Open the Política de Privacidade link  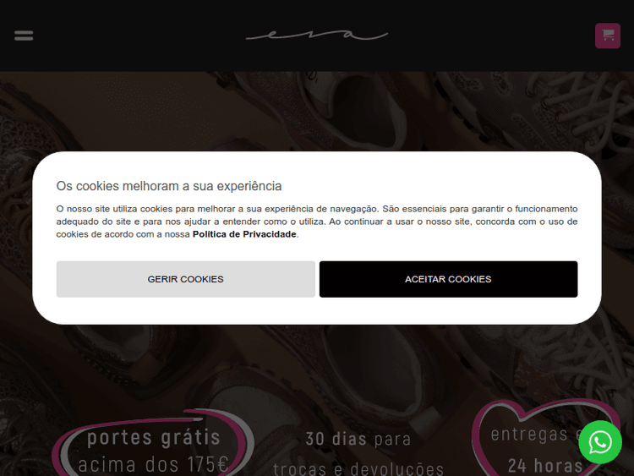244,234
